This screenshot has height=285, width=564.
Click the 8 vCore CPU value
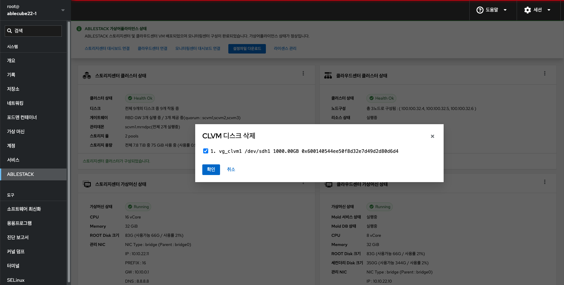click(374, 235)
